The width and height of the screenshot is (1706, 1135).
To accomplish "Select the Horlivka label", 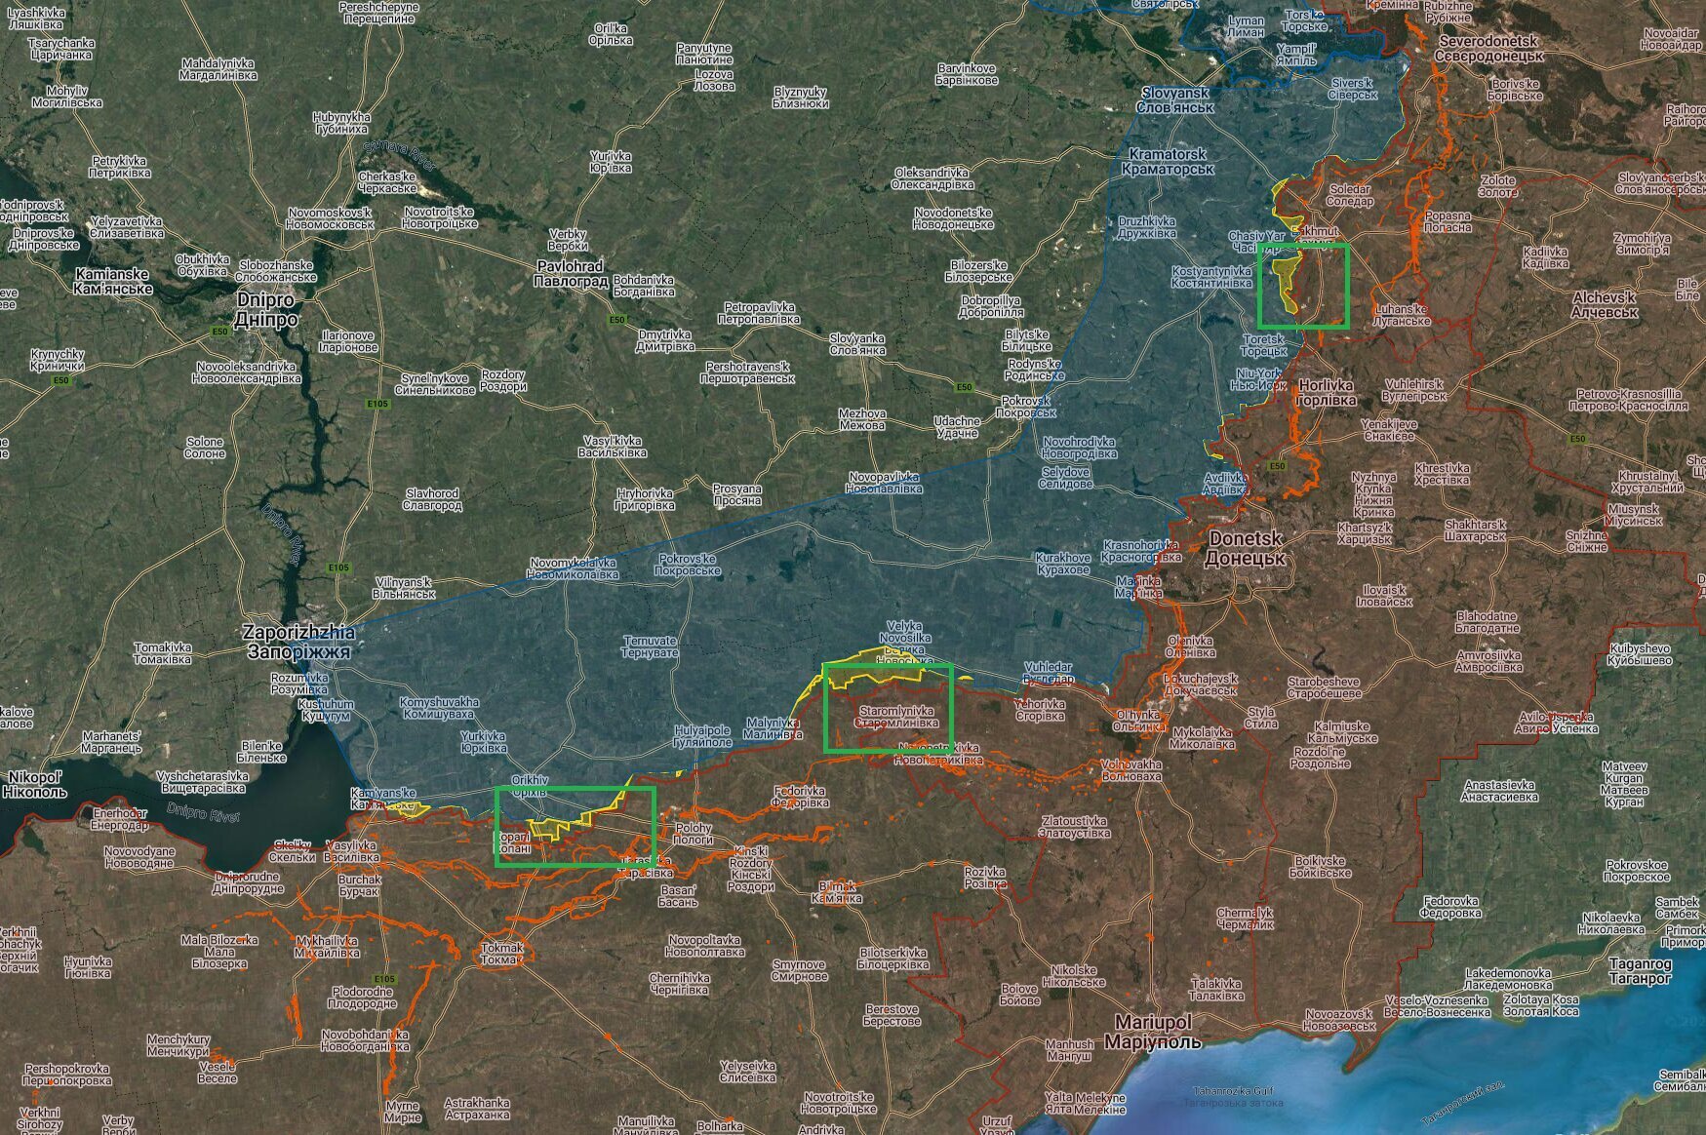I will click(x=1327, y=393).
